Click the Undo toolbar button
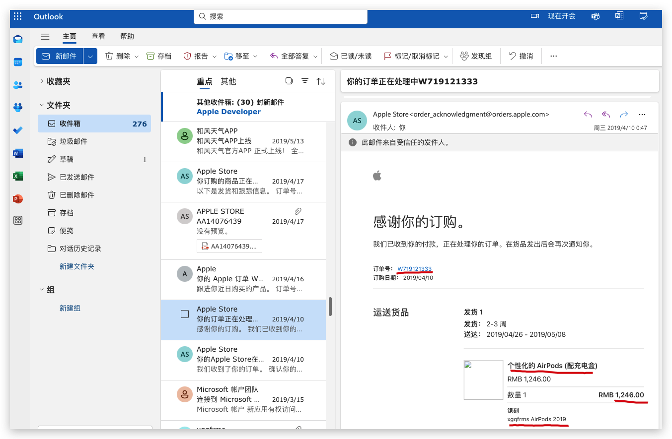The width and height of the screenshot is (672, 439). (x=521, y=56)
